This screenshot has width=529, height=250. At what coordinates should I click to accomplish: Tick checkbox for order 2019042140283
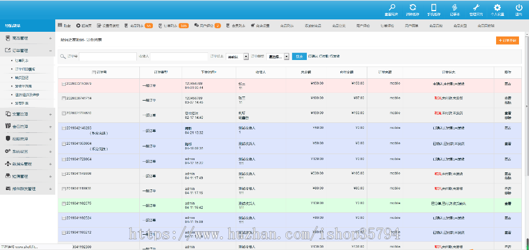[63, 128]
